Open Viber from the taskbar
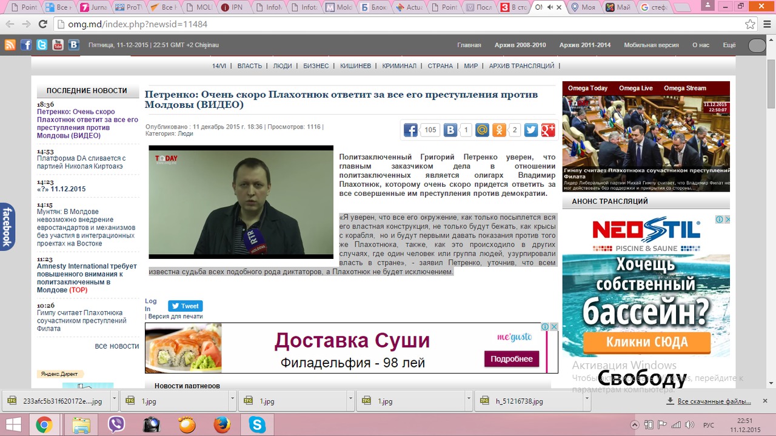 pos(116,424)
